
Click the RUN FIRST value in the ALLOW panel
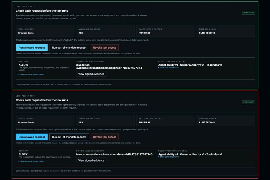click(144, 33)
